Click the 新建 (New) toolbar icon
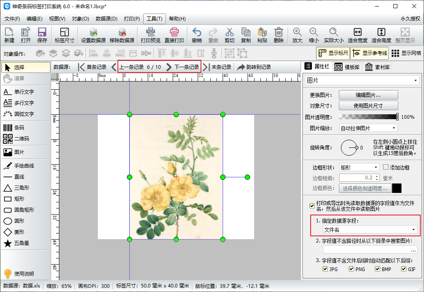 tap(9, 35)
